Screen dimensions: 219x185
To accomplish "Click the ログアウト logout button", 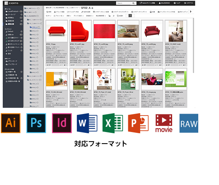I will (x=189, y=3).
